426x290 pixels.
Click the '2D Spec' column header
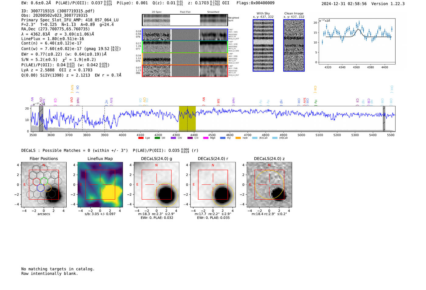click(157, 12)
